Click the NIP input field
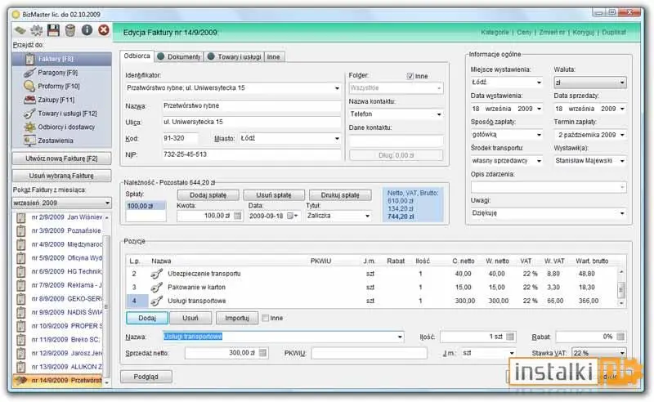The image size is (654, 402). [252, 154]
